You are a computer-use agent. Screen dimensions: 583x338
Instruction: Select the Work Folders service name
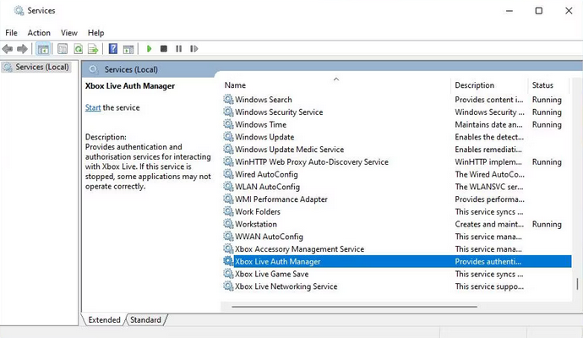click(x=258, y=211)
